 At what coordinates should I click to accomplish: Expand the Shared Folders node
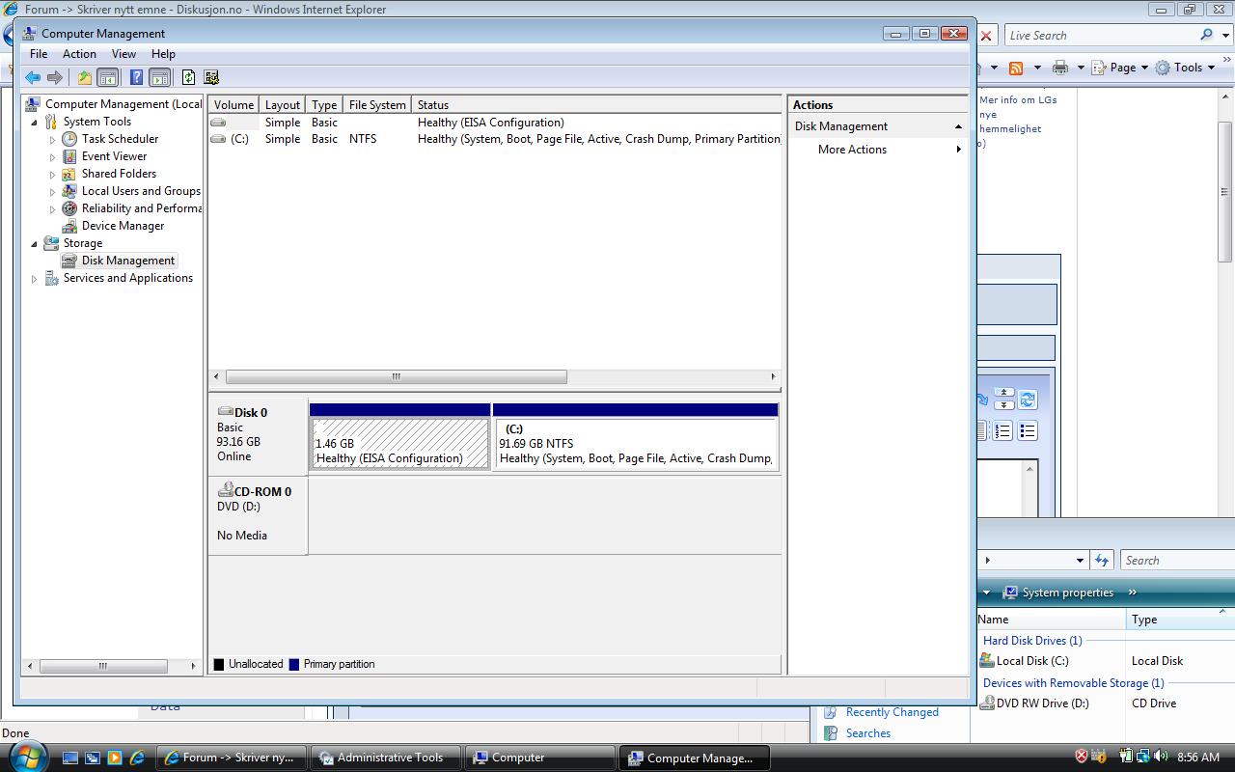coord(53,175)
